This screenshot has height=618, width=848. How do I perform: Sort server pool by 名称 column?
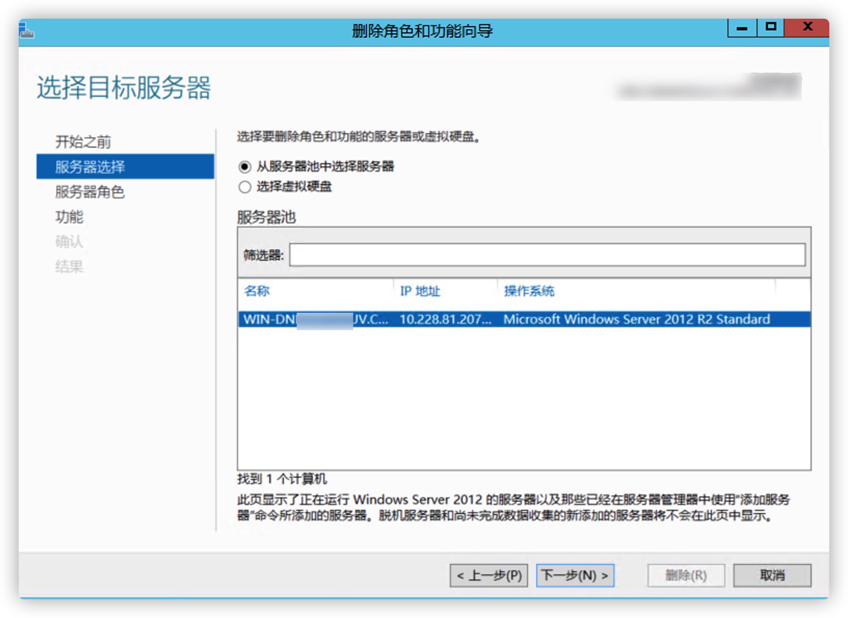click(257, 291)
